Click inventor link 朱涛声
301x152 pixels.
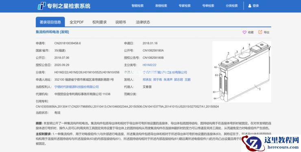pos(168,79)
